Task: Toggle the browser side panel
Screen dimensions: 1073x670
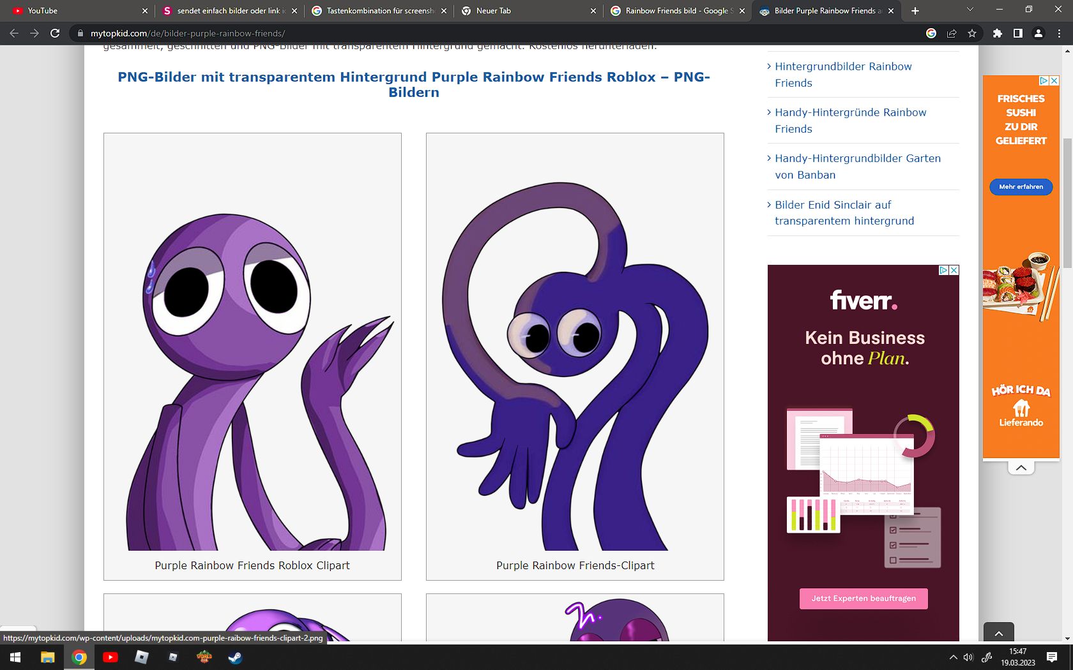Action: click(1018, 33)
